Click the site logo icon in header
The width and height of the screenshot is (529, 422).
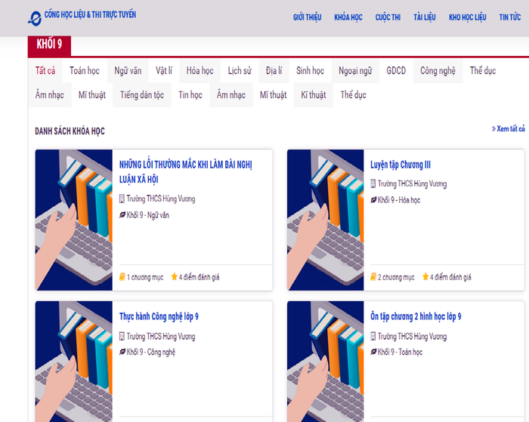(35, 17)
